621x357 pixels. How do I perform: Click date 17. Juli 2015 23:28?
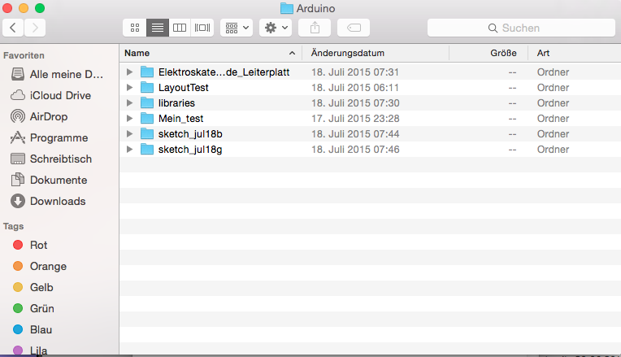pyautogui.click(x=355, y=119)
